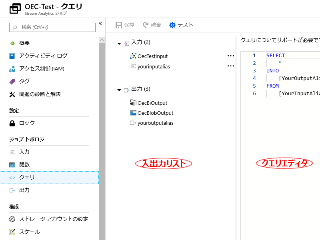This screenshot has height=240, width=320.
Task: Click the 保存 save button label
Action: [129, 25]
